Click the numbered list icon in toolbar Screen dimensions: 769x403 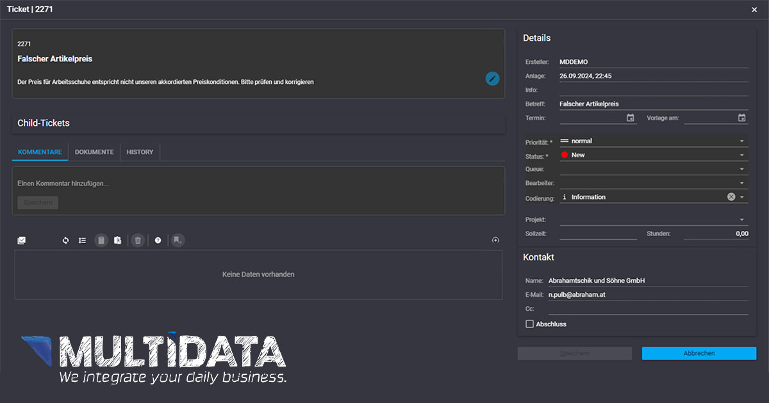point(82,241)
